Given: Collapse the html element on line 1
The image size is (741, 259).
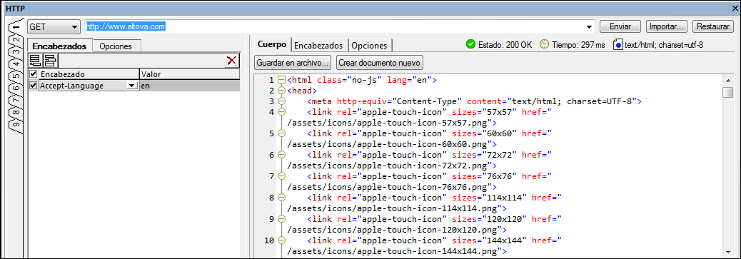Looking at the screenshot, I should 282,80.
